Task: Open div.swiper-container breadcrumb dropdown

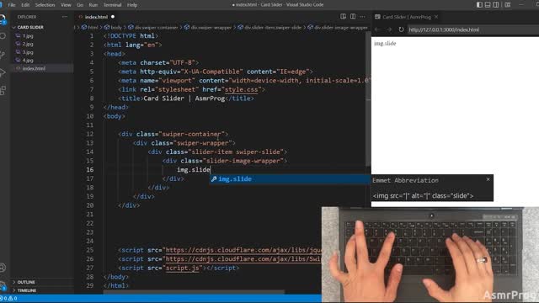Action: click(153, 28)
